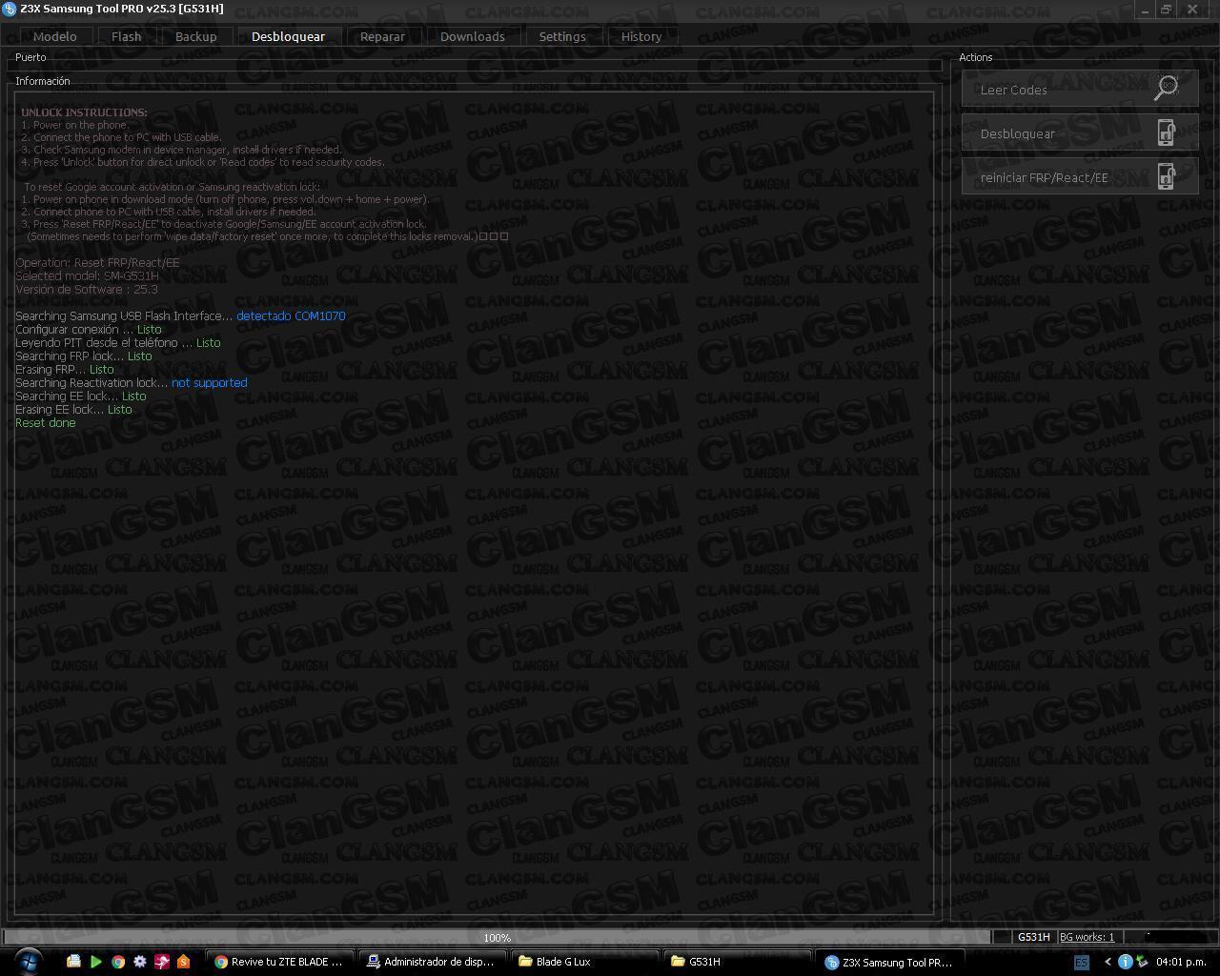Screen dimensions: 1220x976
Task: Click 'Selected model: SM-G531H' line
Action: coord(87,275)
